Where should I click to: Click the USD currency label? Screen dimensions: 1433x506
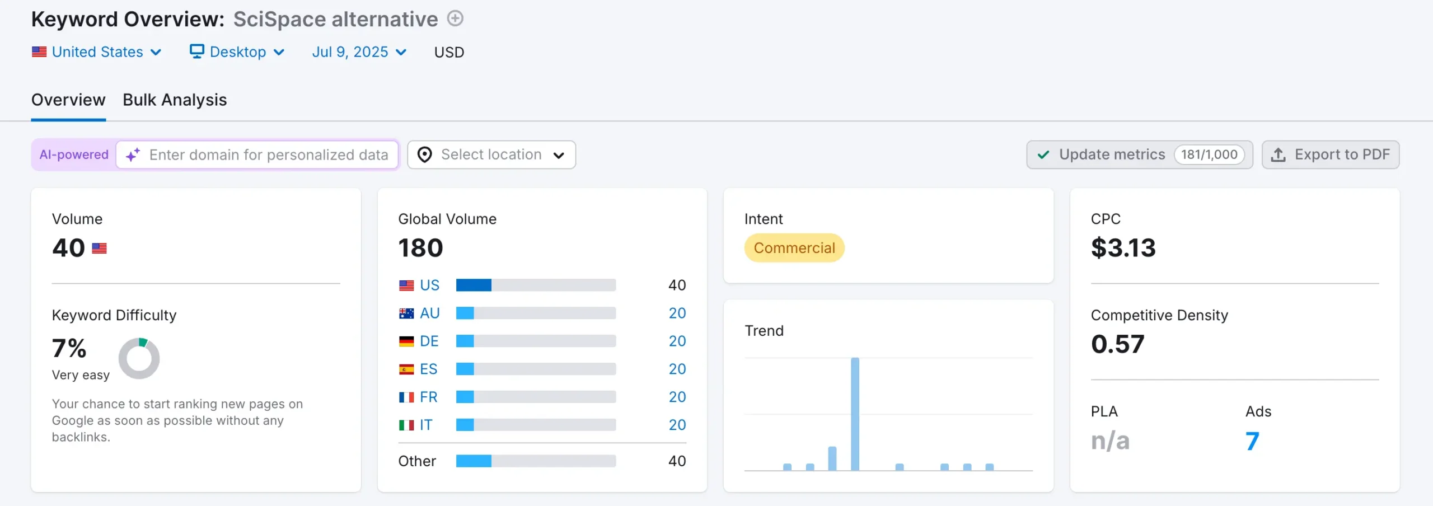point(449,52)
